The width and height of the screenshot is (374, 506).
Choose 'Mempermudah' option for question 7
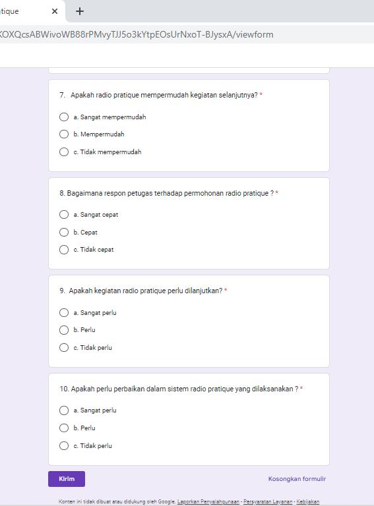[x=64, y=134]
